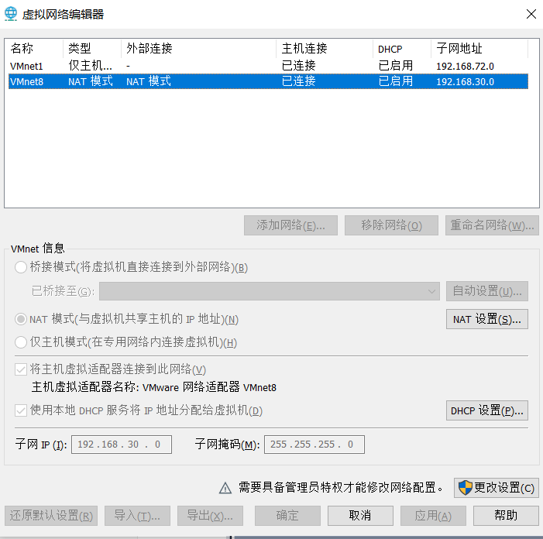
Task: Open DHCP 设置 dialog
Action: pos(487,410)
